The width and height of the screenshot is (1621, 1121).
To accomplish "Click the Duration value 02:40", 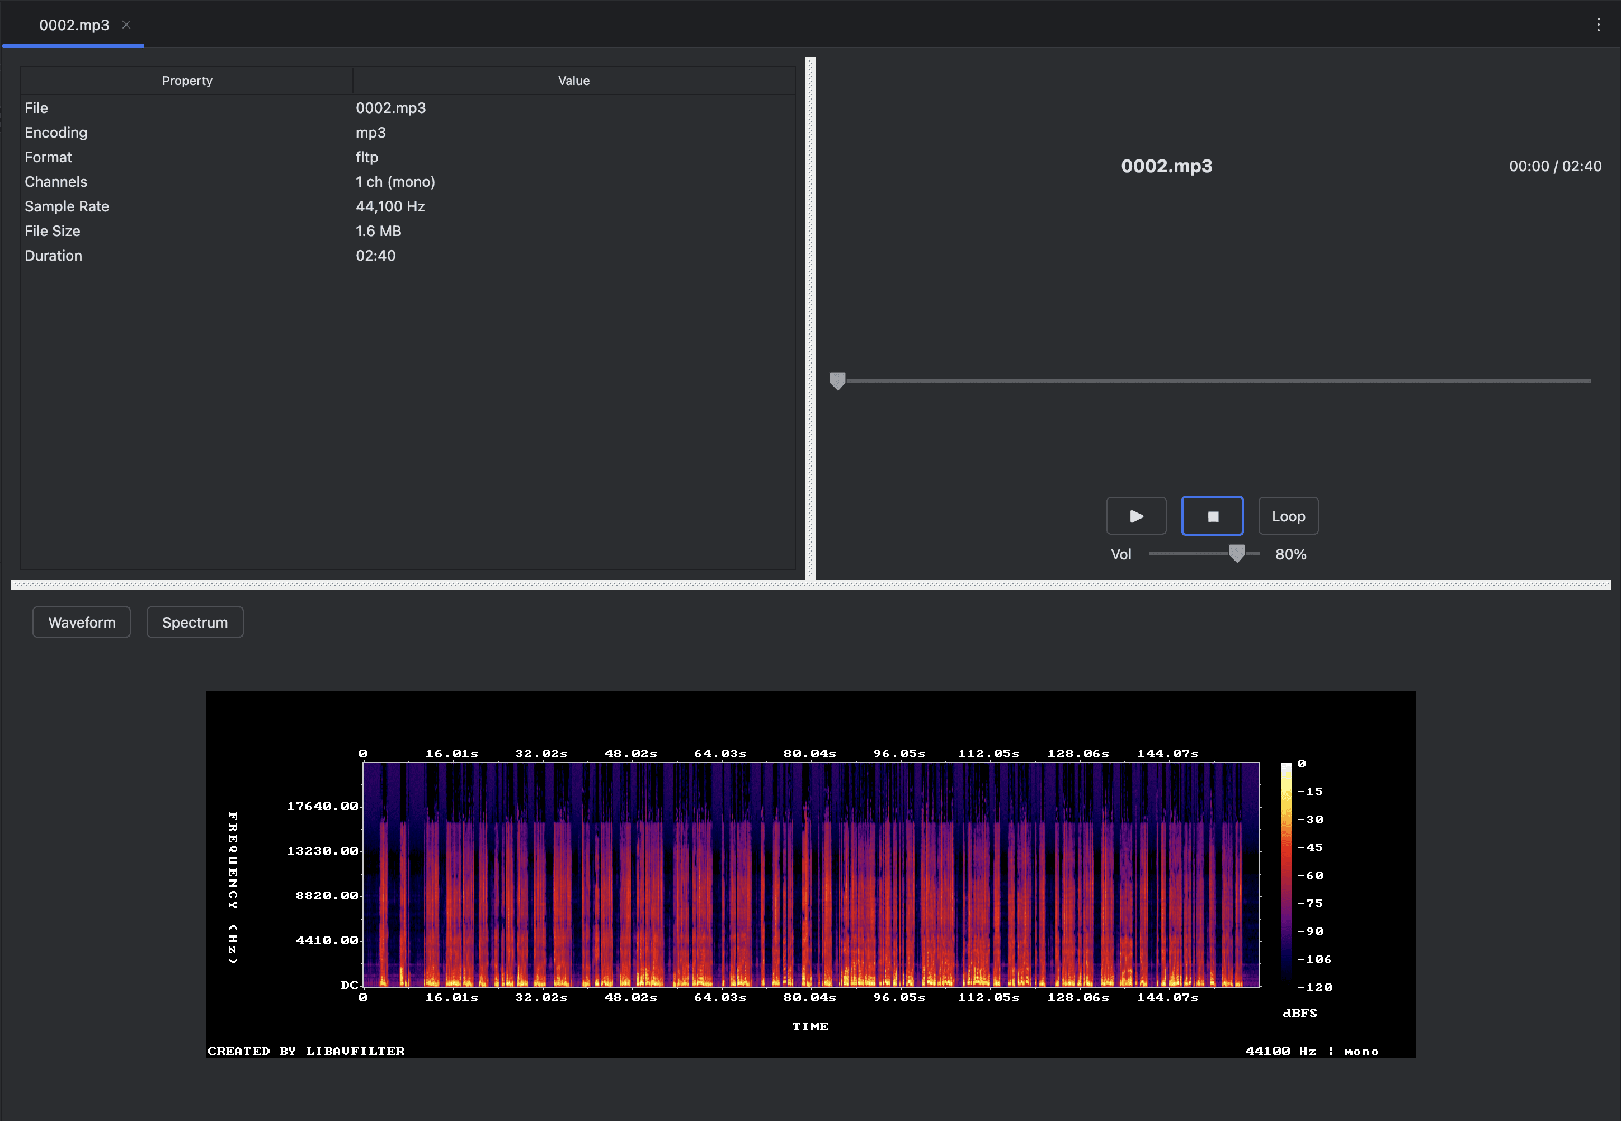I will point(376,256).
